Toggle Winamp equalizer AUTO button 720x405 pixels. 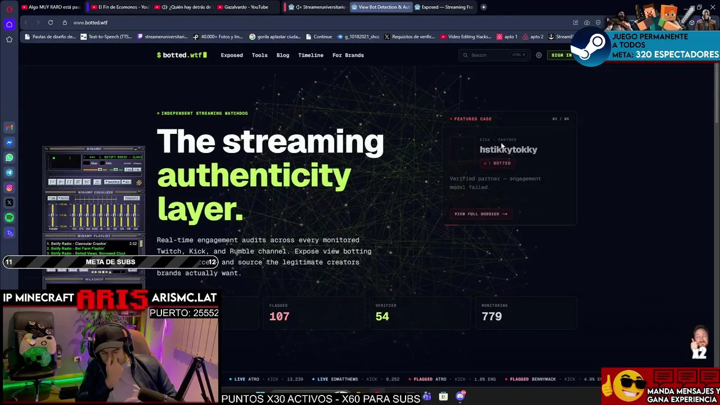[63, 198]
